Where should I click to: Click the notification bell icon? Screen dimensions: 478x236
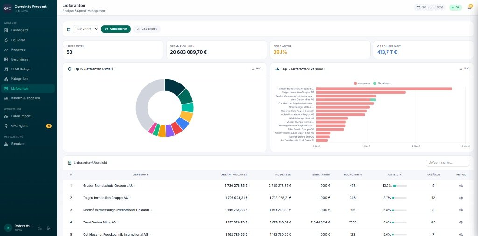(x=470, y=7)
